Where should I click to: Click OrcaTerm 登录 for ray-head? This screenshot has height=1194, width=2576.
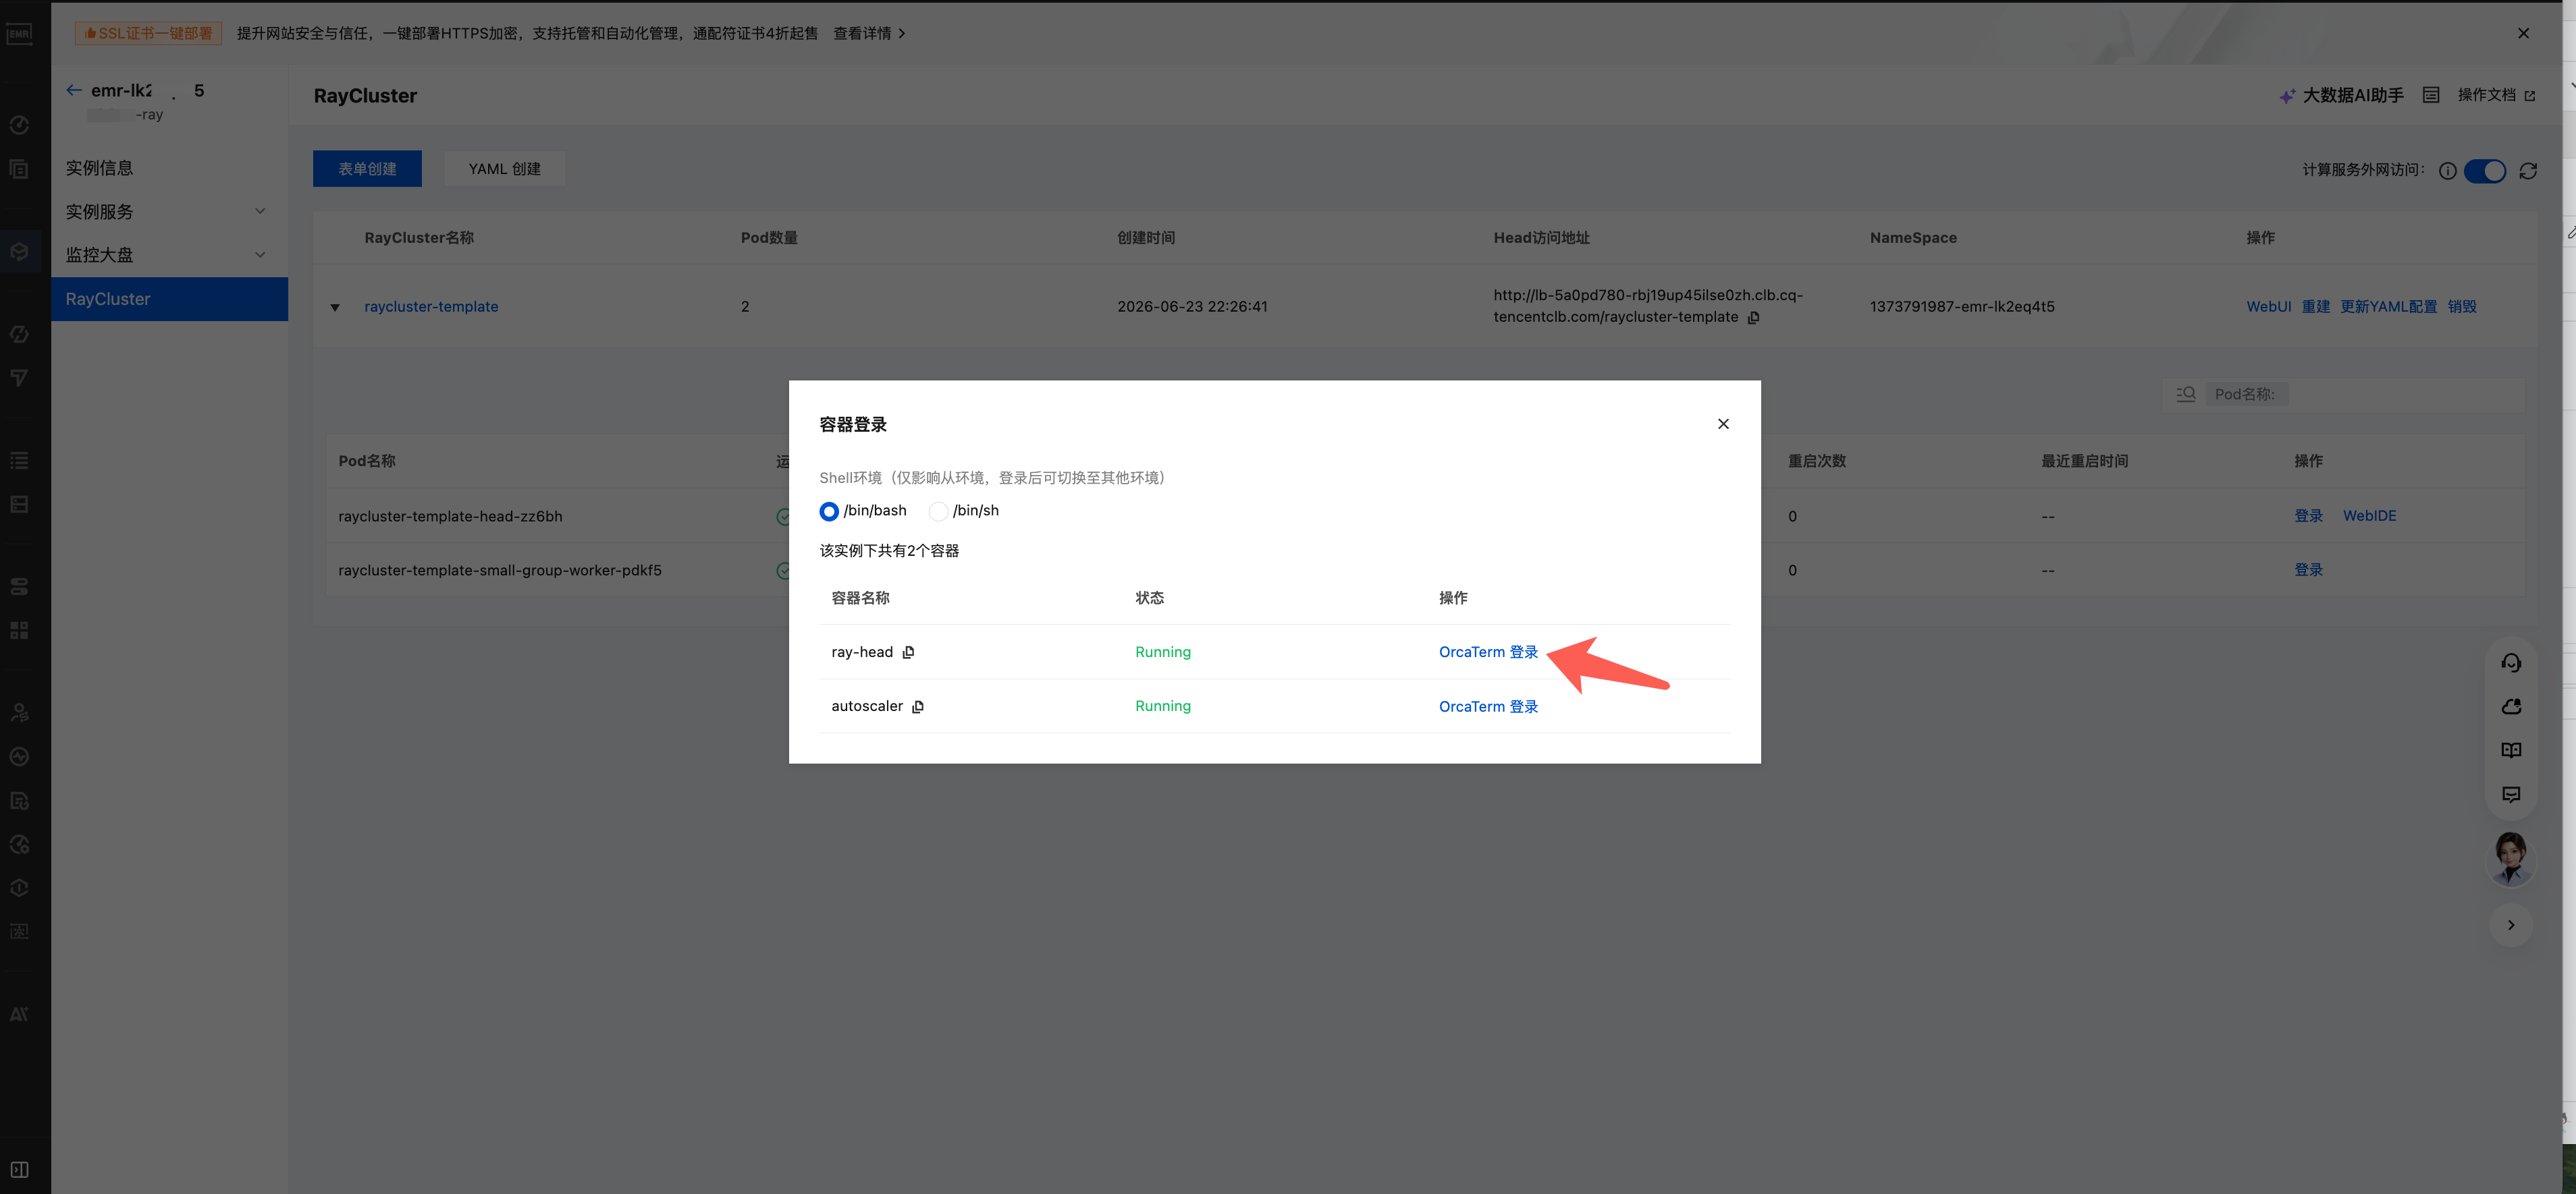click(1488, 652)
